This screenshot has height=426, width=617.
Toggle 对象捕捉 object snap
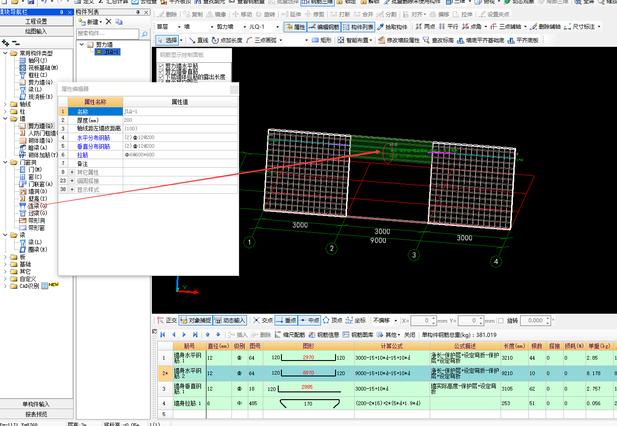196,321
